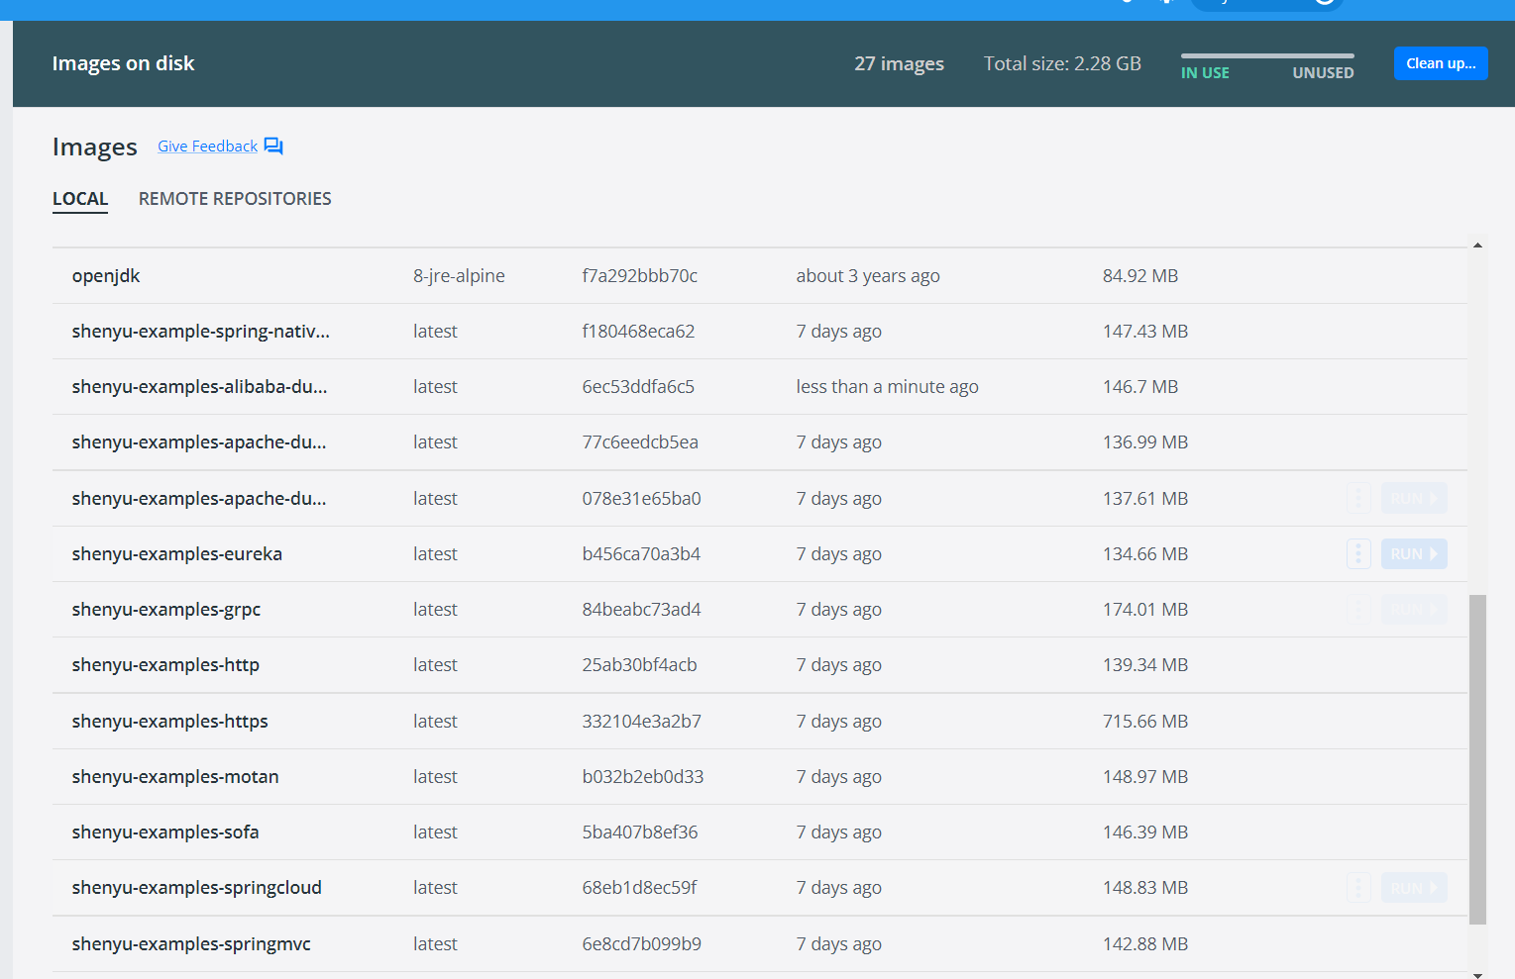The height and width of the screenshot is (979, 1515).
Task: Select the shenyu-example-spring-nativ... image name
Action: [201, 332]
